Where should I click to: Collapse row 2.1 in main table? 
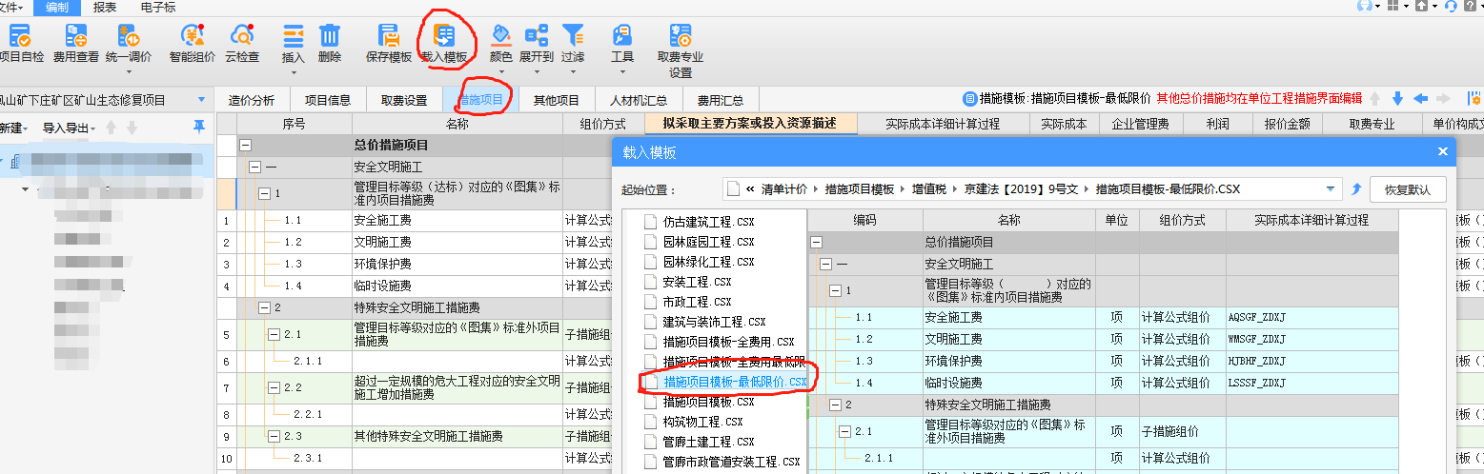274,334
